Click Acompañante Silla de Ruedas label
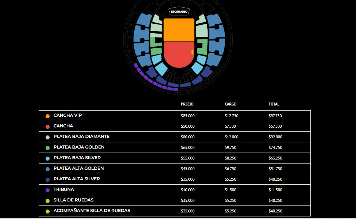Viewport: 356px width, 219px height. click(x=92, y=211)
